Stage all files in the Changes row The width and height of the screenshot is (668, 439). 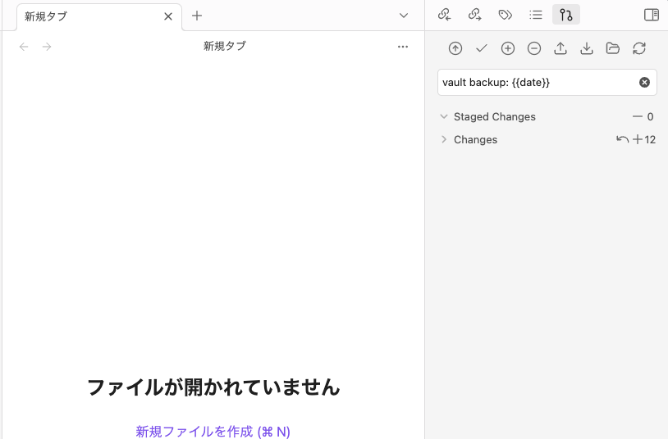(x=638, y=139)
